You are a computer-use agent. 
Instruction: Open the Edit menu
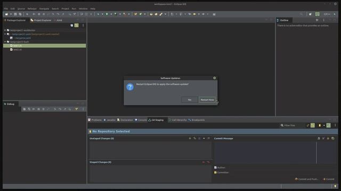[13, 8]
